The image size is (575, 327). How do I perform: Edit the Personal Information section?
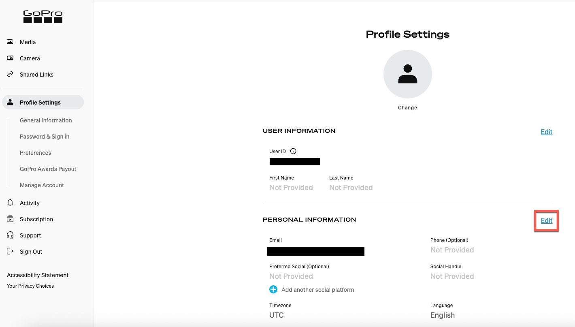(x=547, y=220)
